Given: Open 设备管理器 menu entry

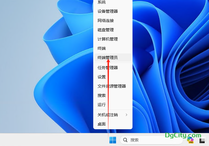Looking at the screenshot, I should (x=113, y=11).
